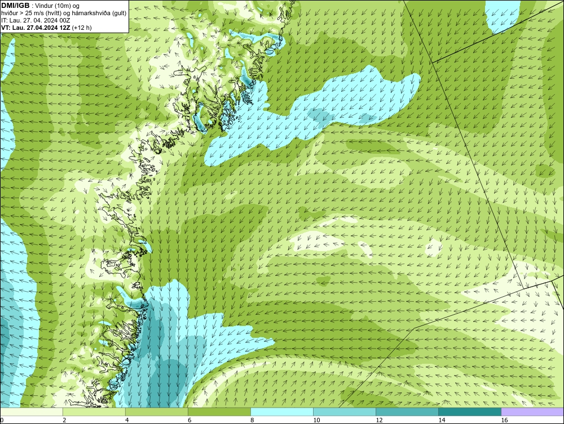Click the legend label '14'

(x=442, y=420)
